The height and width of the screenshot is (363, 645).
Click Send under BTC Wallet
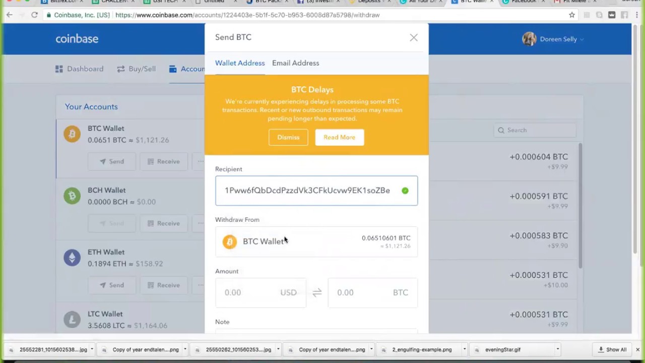pyautogui.click(x=112, y=161)
